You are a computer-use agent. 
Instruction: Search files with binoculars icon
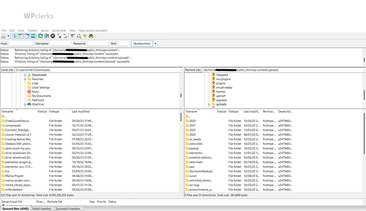click(91, 36)
